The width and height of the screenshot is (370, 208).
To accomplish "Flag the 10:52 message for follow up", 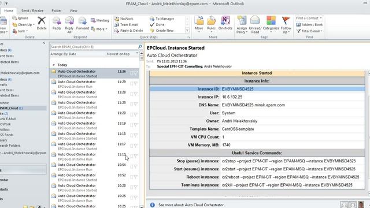I will click(x=135, y=177).
